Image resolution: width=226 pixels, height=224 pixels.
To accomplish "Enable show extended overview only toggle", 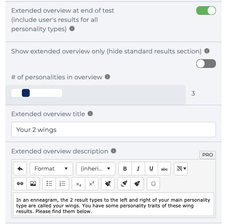I will [206, 64].
